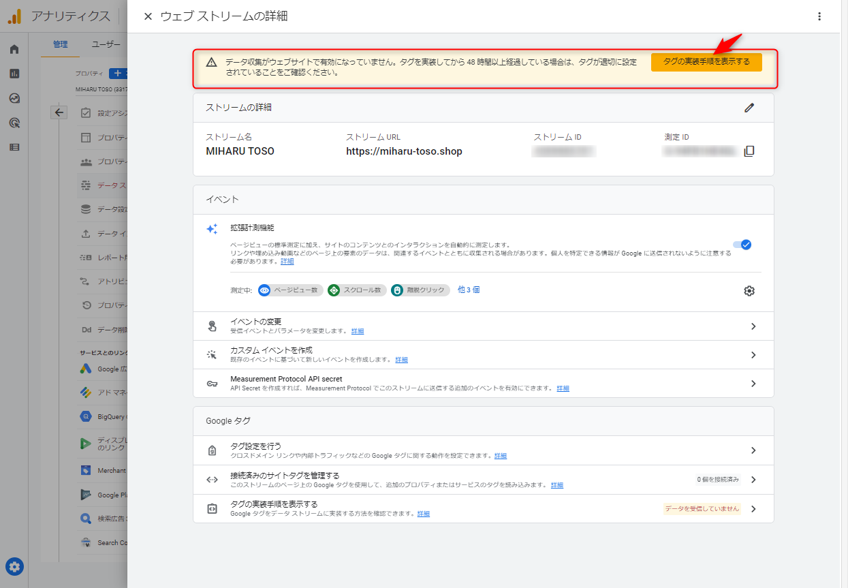The height and width of the screenshot is (588, 848).
Task: Open データストリーム item in the admin menu
Action: (x=102, y=185)
